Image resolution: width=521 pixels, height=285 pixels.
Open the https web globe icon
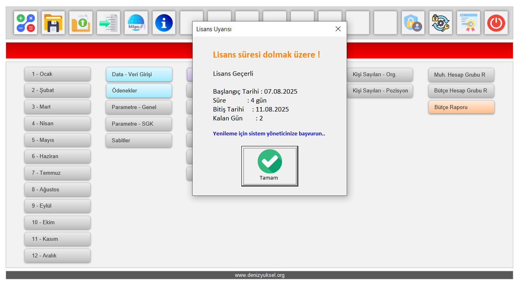pos(136,23)
